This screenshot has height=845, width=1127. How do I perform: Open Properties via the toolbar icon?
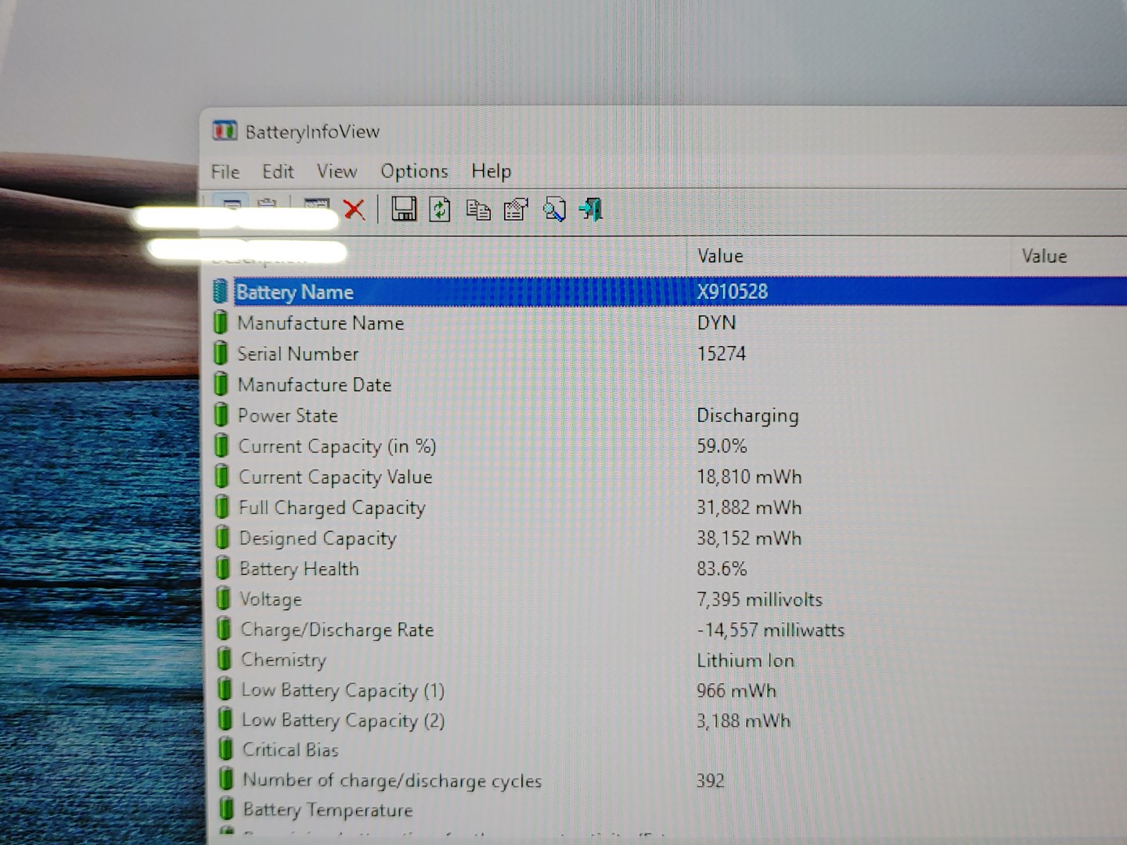pos(516,210)
